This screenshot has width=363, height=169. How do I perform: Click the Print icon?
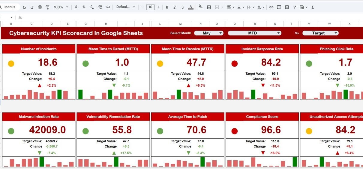(40, 7)
